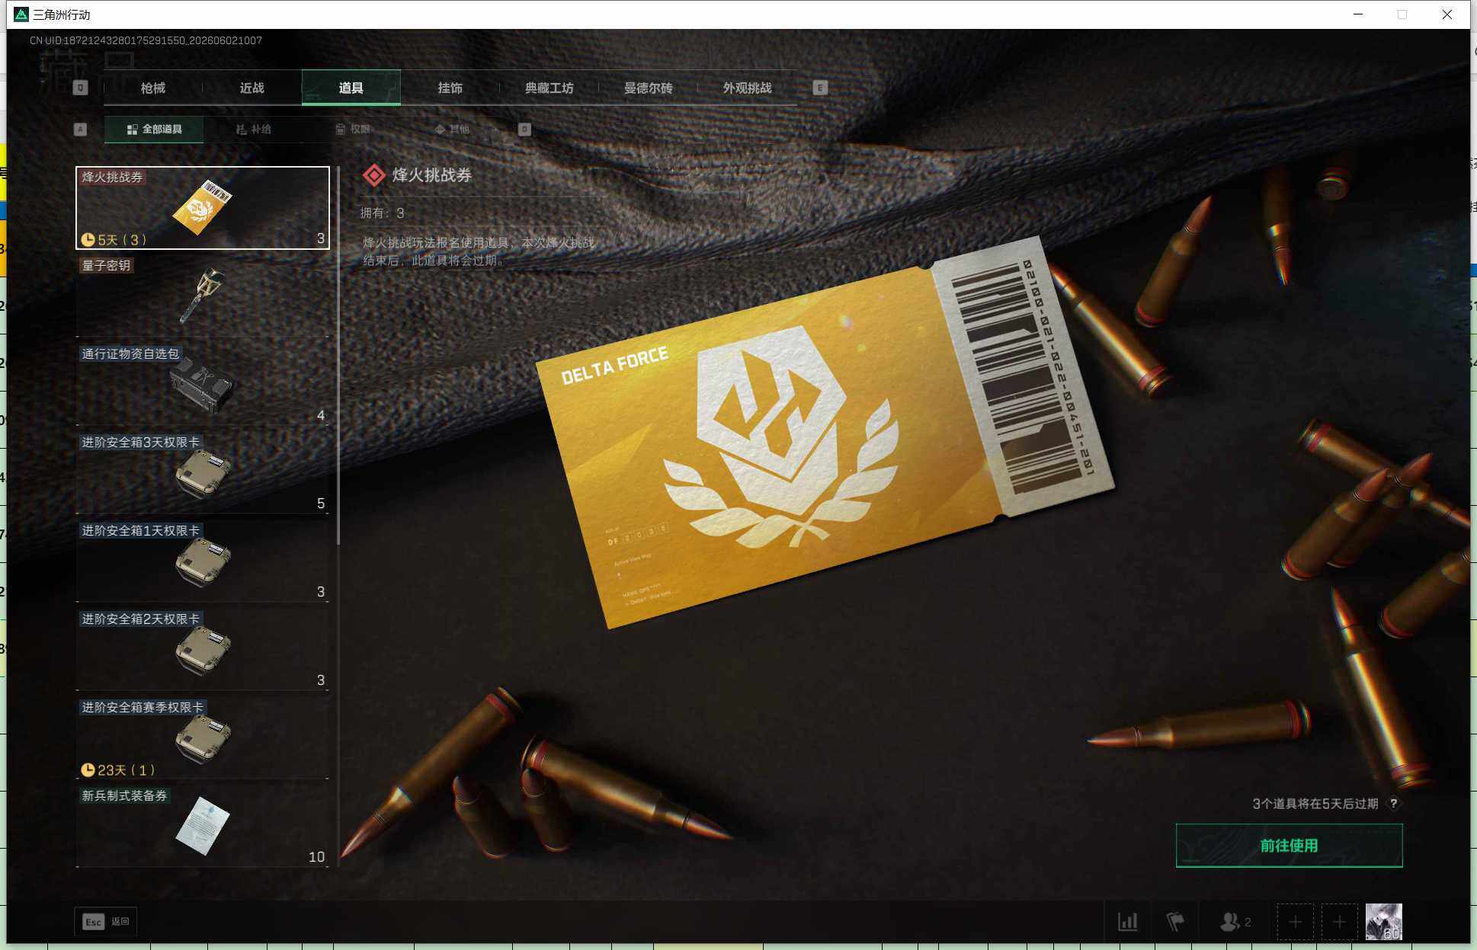Click the E next-tab key icon
This screenshot has width=1477, height=950.
(820, 88)
